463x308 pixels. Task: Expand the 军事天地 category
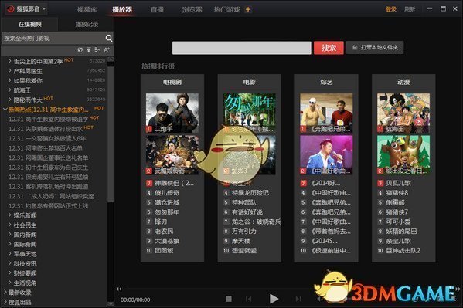coord(9,254)
